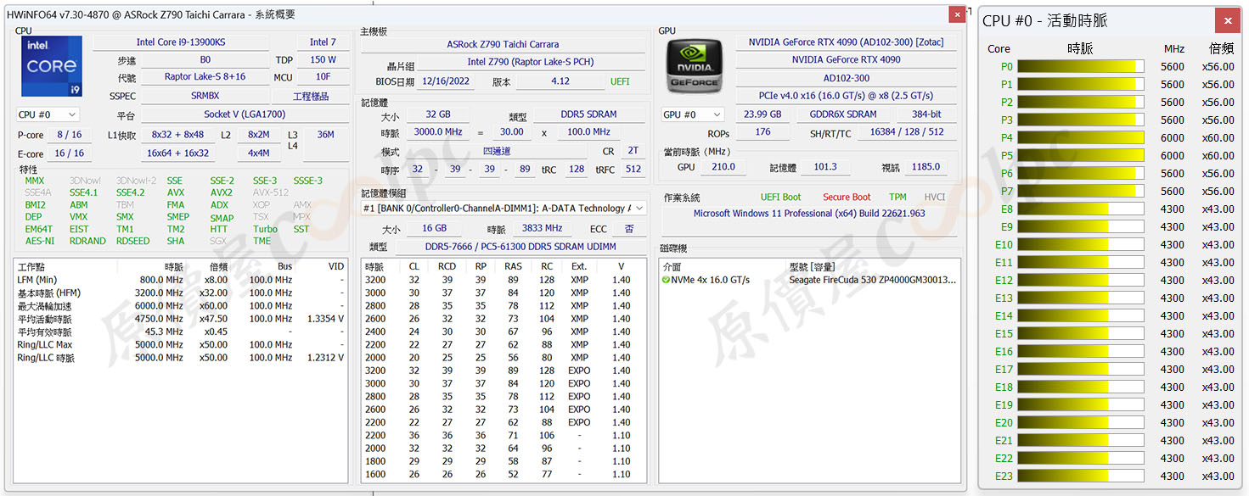The image size is (1249, 496).
Task: Click the Intel Core i9 logo
Action: click(52, 66)
